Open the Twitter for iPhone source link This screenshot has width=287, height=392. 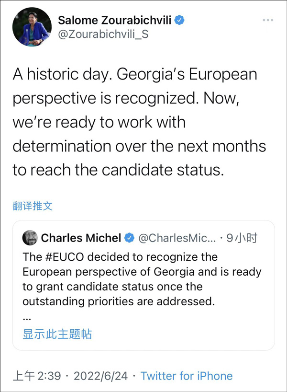tap(187, 376)
